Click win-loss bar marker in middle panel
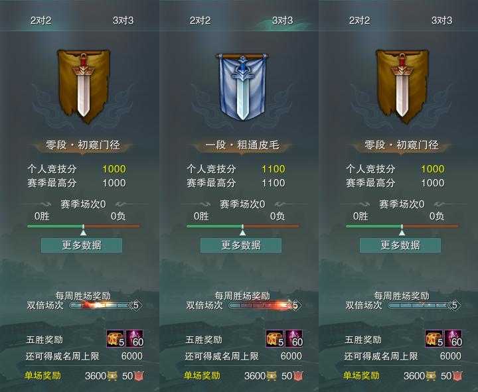The image size is (478, 392). point(243,230)
